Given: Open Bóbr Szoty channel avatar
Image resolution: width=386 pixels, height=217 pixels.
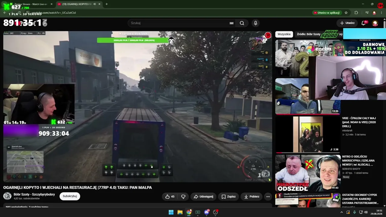Looking at the screenshot, I should coord(7,196).
